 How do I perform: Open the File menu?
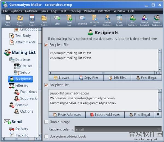click(x=5, y=11)
